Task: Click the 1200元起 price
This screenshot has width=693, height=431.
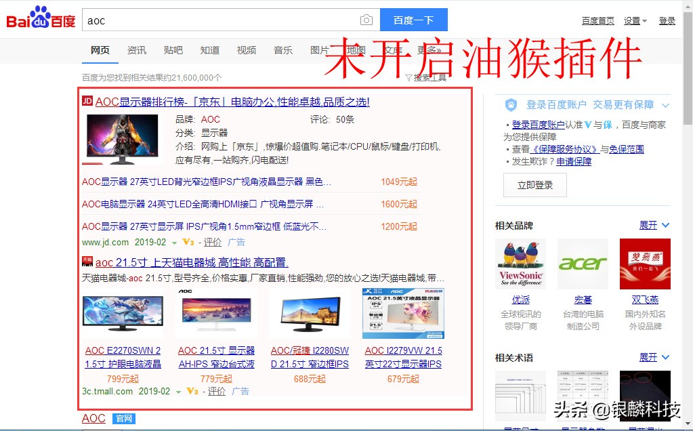Action: [x=399, y=227]
